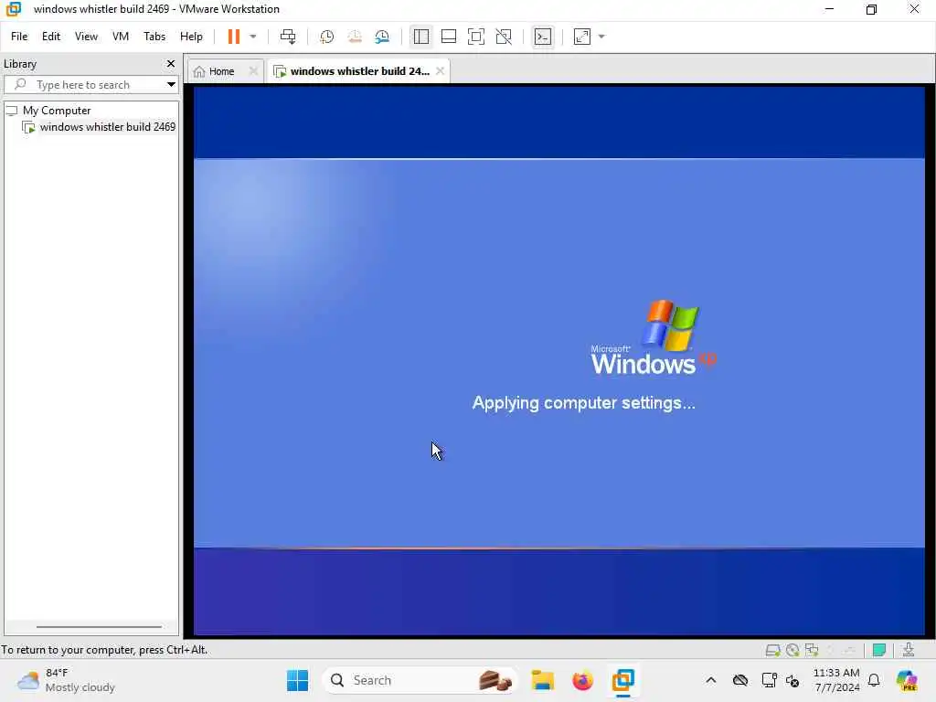Expand the library search filter dropdown
The image size is (936, 702).
click(x=171, y=85)
